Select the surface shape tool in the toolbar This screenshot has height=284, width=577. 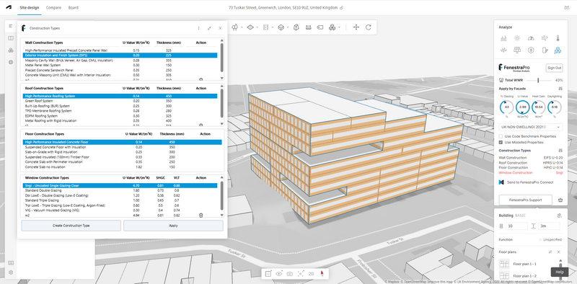tap(250, 27)
